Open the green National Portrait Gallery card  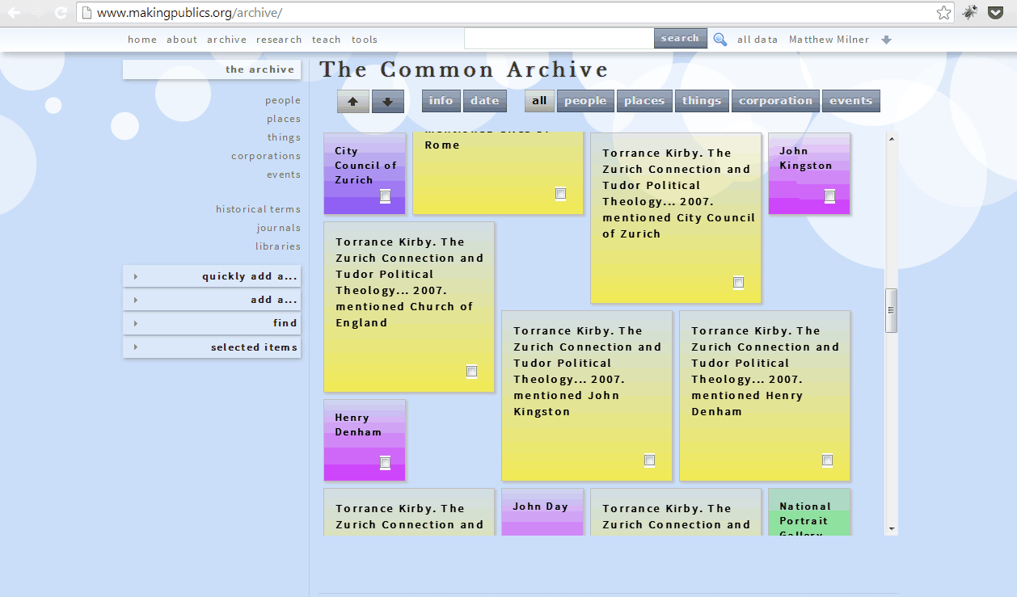click(809, 512)
